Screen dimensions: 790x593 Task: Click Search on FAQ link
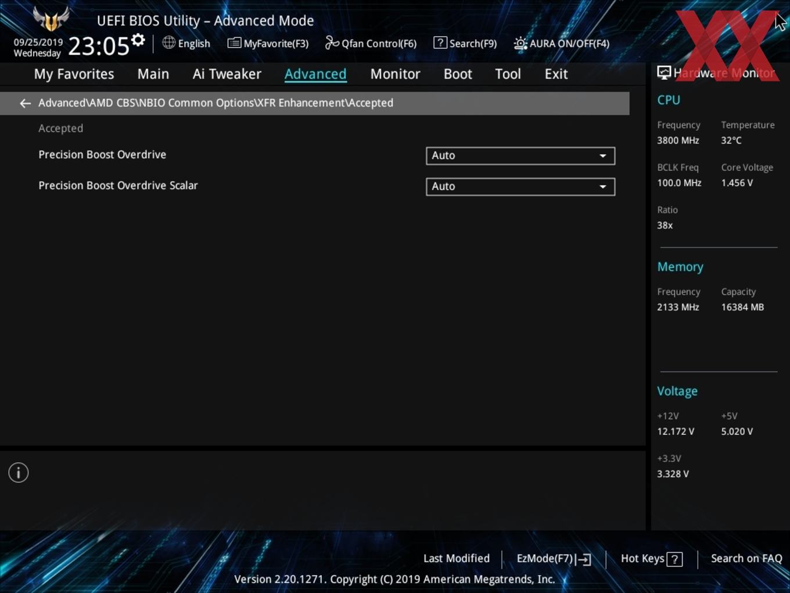746,558
